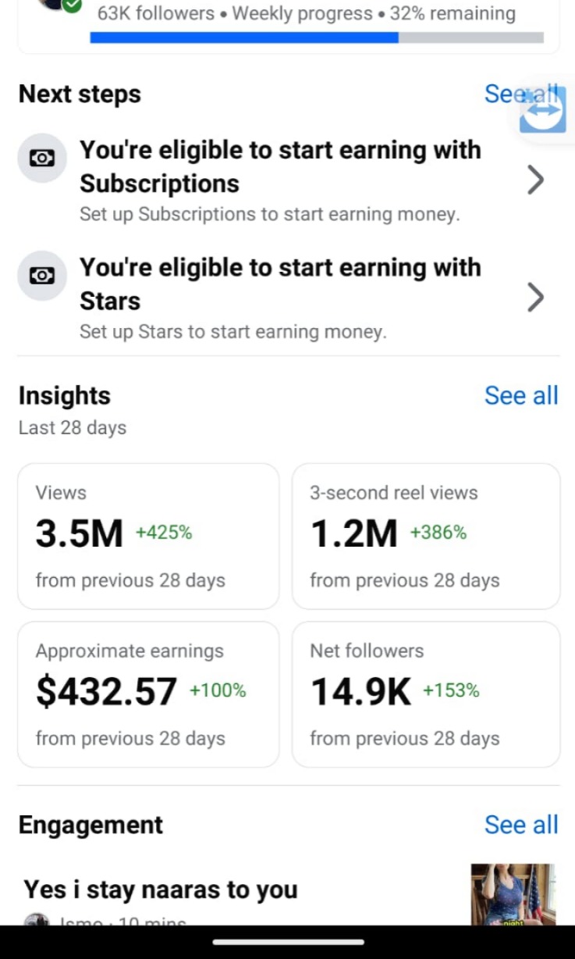Select 'You're eligible to start earning with Stars'
575x959 pixels.
[x=280, y=283]
